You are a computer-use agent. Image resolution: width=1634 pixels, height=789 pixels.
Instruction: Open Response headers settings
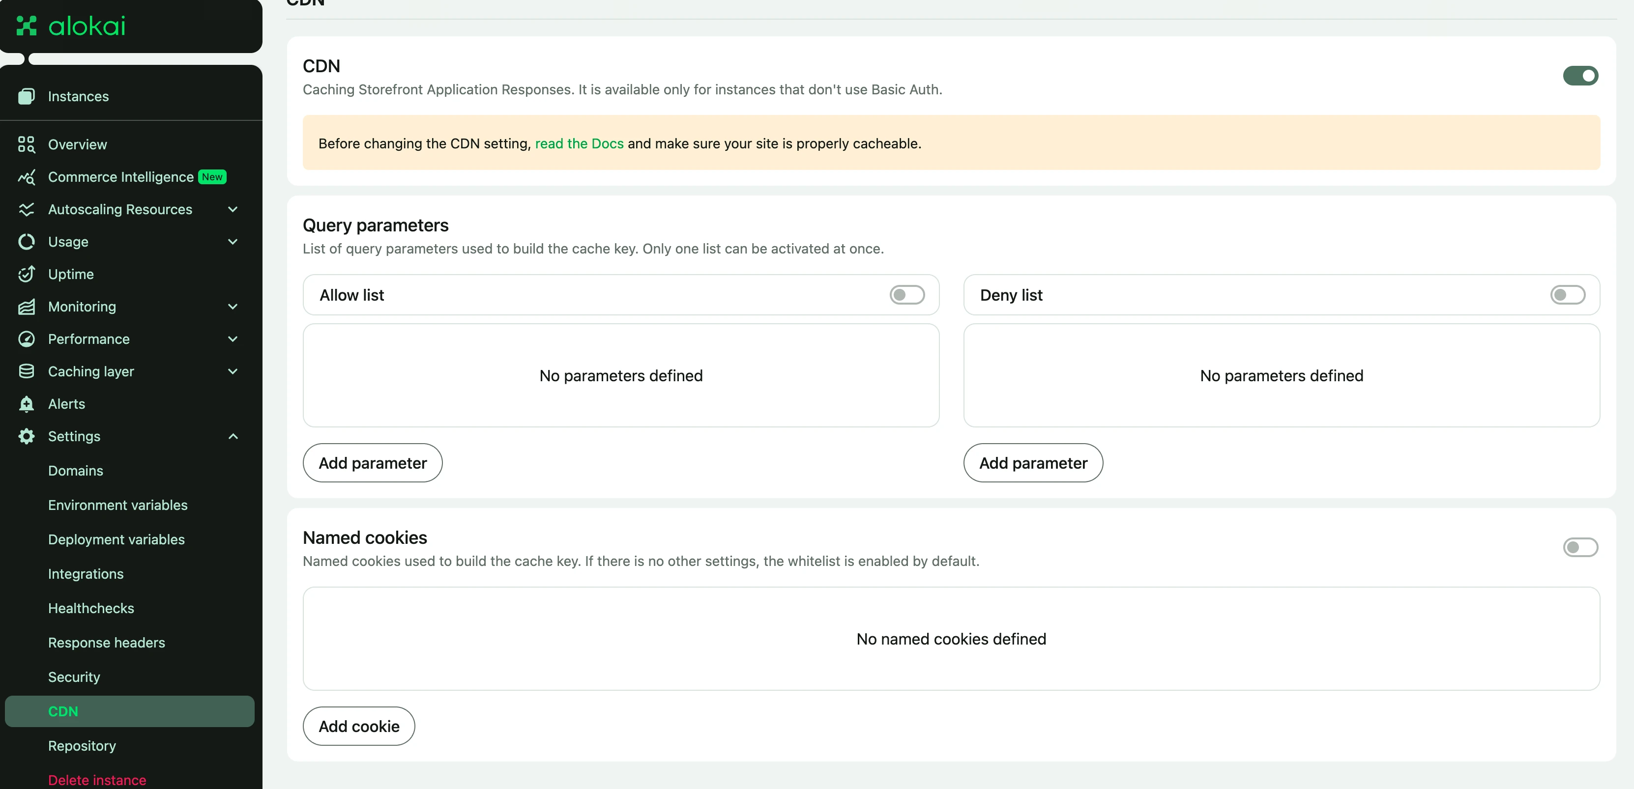pos(106,643)
